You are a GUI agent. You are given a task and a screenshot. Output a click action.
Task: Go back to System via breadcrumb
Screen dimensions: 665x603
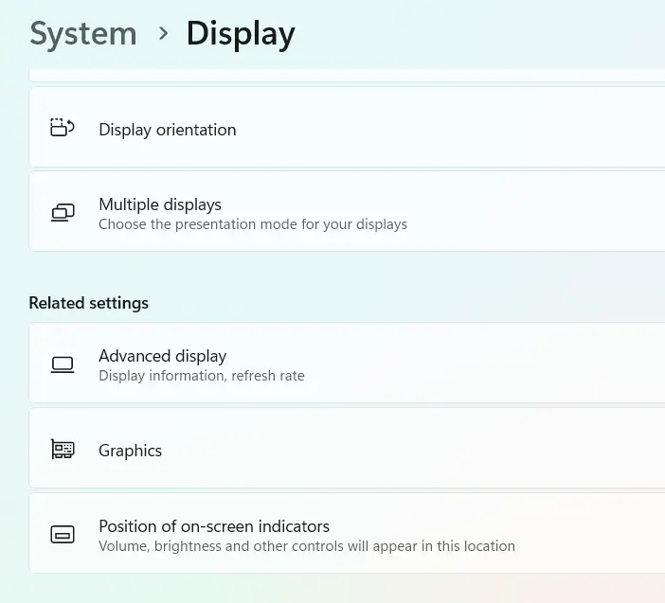pyautogui.click(x=83, y=34)
